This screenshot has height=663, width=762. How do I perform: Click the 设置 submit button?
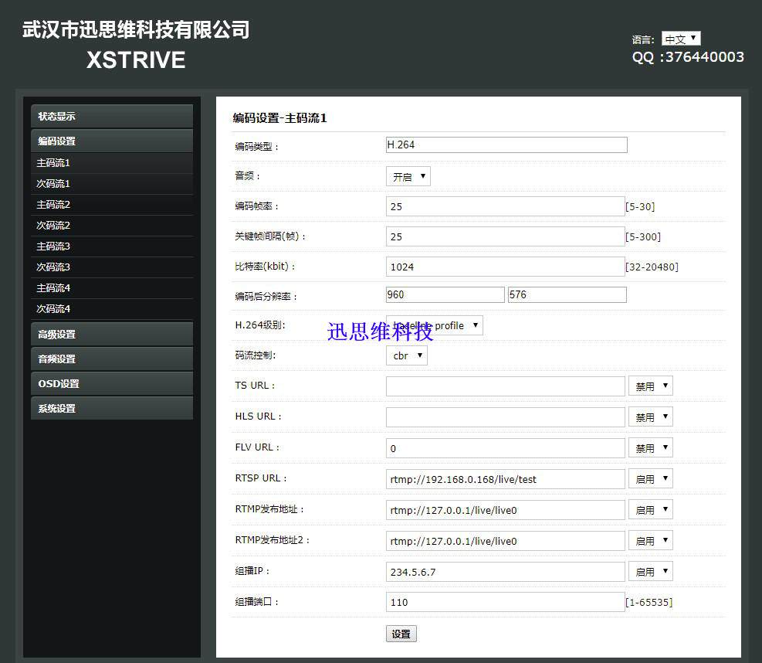[401, 634]
